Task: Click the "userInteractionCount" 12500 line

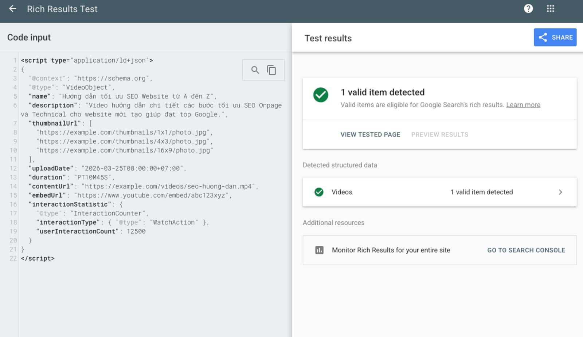Action: (x=91, y=231)
